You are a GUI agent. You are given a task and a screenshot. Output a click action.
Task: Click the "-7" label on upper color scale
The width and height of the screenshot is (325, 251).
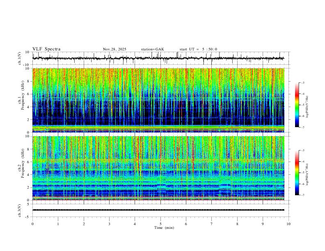(x=302, y=127)
